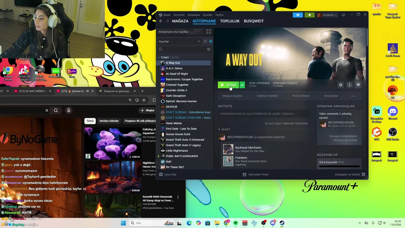This screenshot has height=228, width=405.
Task: Open İndirmeleri Yönet downloads manager
Action: point(256,174)
